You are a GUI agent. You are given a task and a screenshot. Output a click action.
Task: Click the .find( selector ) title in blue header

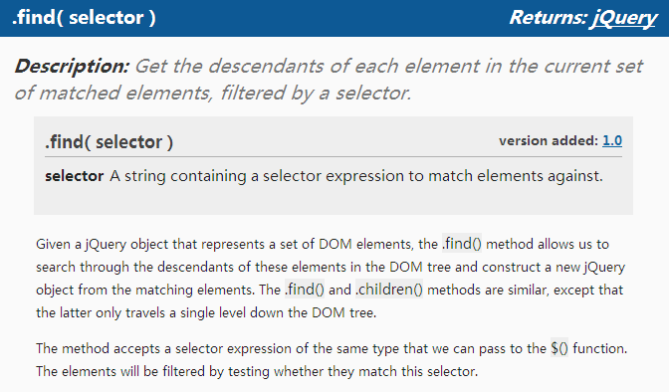pyautogui.click(x=84, y=18)
